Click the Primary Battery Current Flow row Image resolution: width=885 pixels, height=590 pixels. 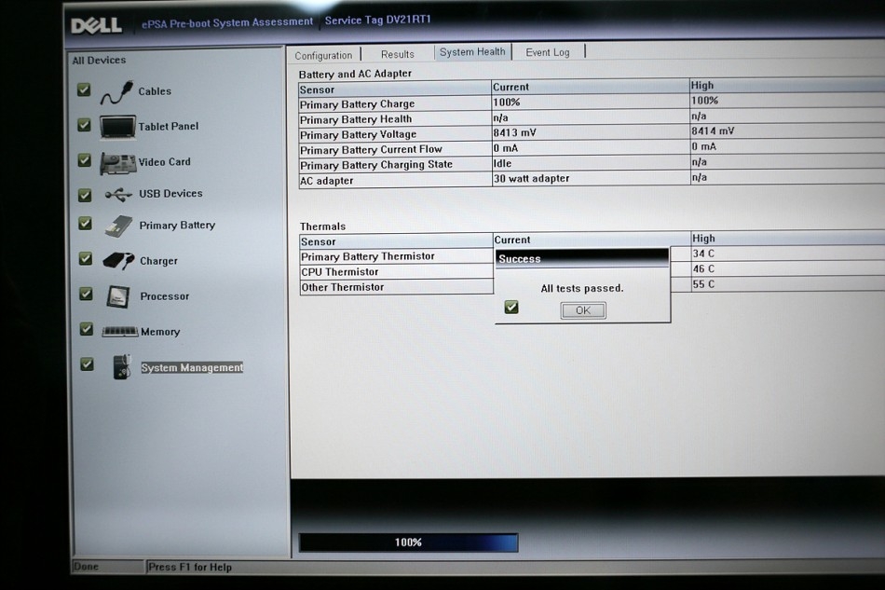click(x=592, y=148)
